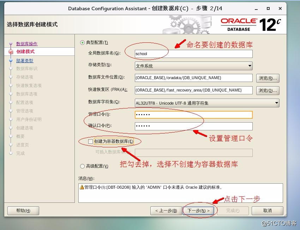Click the 创建选项 step label

click(25, 128)
